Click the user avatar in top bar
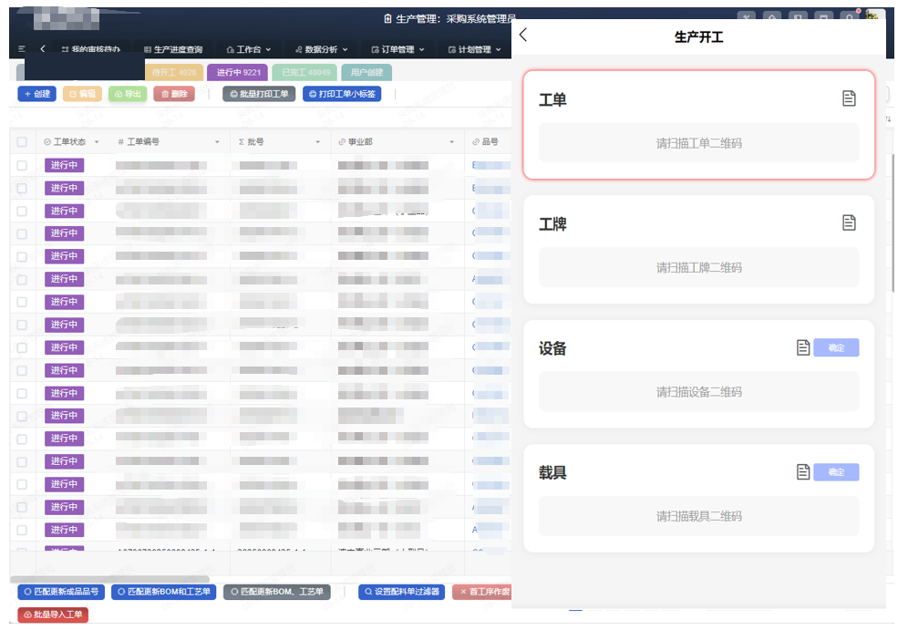The image size is (908, 630). tap(875, 18)
